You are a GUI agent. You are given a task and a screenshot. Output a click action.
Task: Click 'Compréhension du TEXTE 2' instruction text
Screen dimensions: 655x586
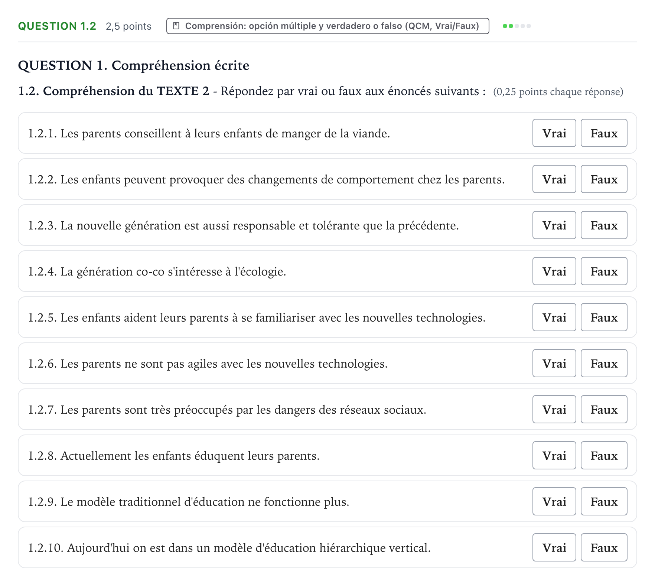(126, 91)
